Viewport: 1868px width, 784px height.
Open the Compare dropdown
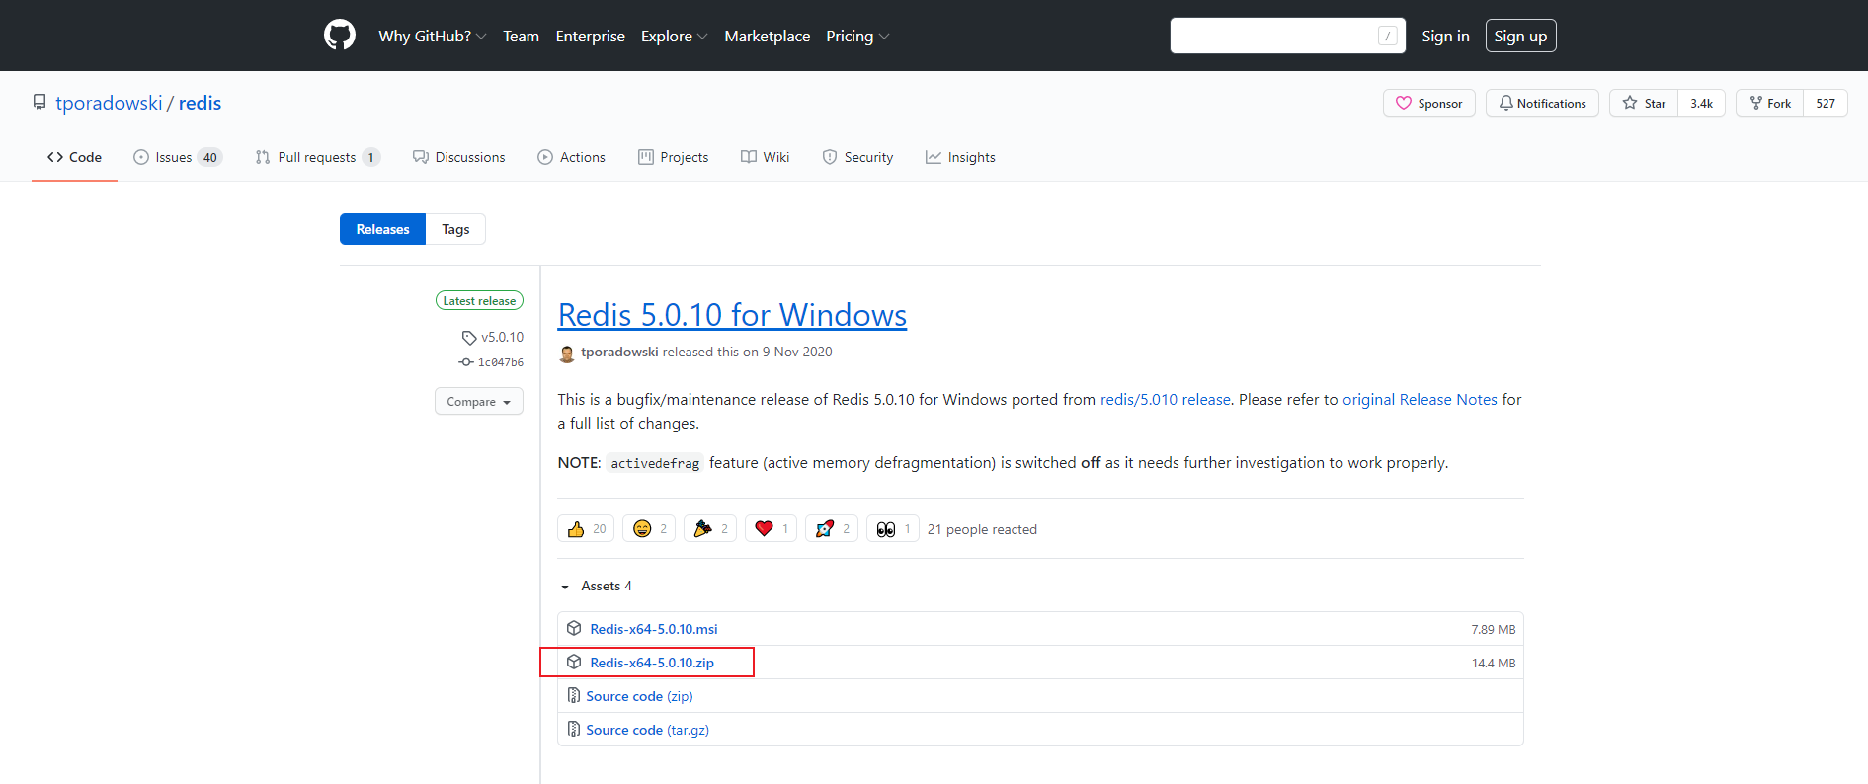click(479, 402)
